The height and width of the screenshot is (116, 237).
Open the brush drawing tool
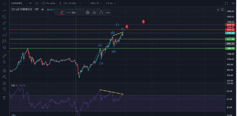coord(4,23)
